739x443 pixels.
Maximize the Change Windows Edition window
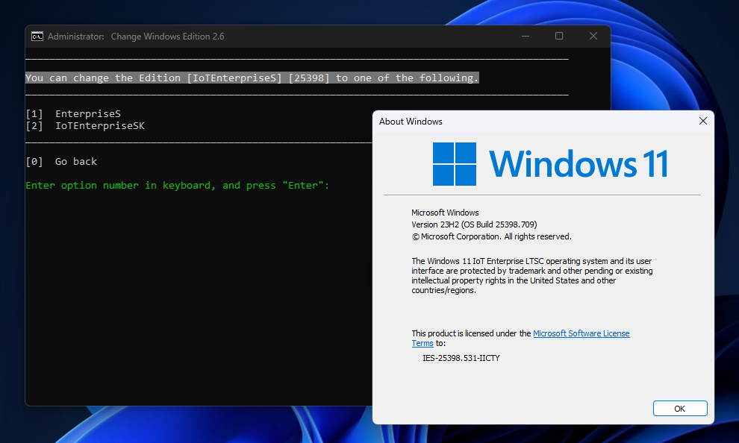tap(559, 37)
